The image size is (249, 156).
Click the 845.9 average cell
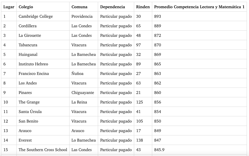click(159, 150)
